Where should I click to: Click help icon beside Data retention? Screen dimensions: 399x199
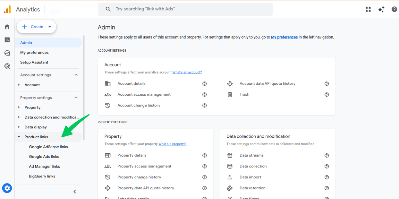pos(327,188)
